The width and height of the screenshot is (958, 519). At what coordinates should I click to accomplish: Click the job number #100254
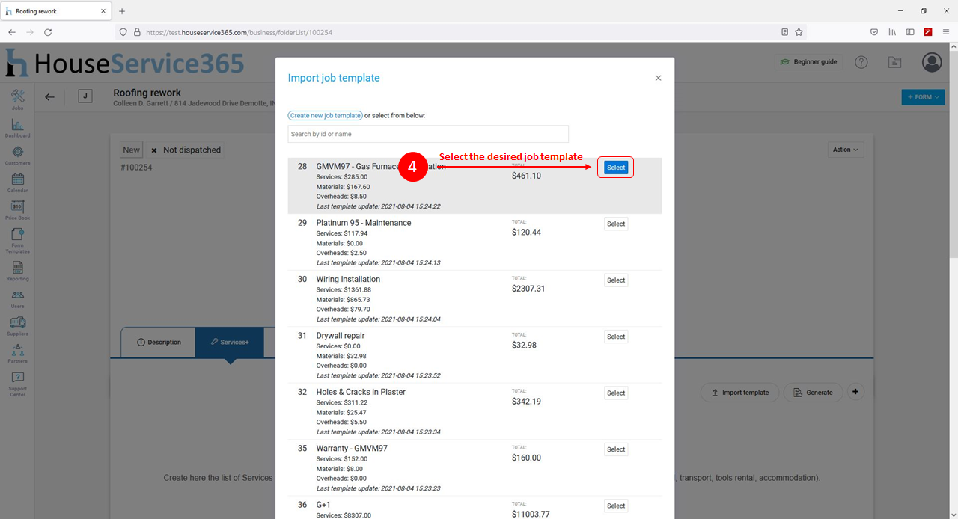[x=136, y=168]
